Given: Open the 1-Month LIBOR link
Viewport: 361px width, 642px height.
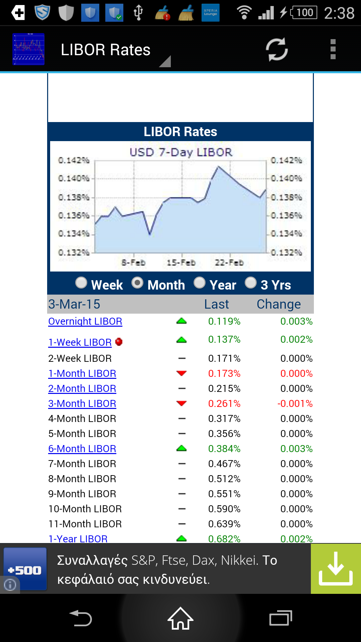Looking at the screenshot, I should (x=82, y=373).
